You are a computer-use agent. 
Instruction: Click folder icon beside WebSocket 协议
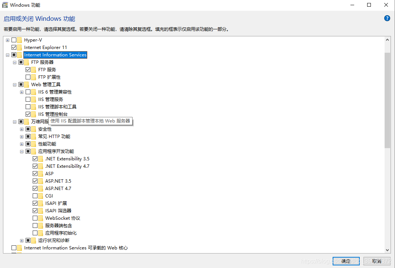pyautogui.click(x=41, y=218)
